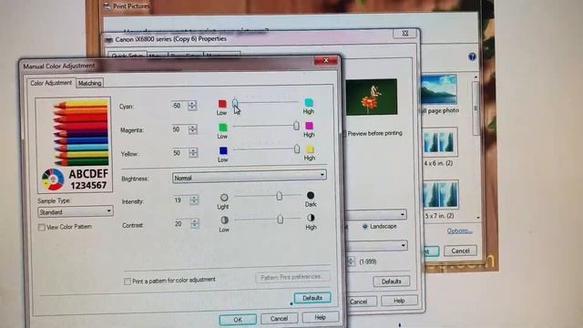Image resolution: width=583 pixels, height=328 pixels.
Task: Click the Cyan slider handle
Action: (x=235, y=103)
